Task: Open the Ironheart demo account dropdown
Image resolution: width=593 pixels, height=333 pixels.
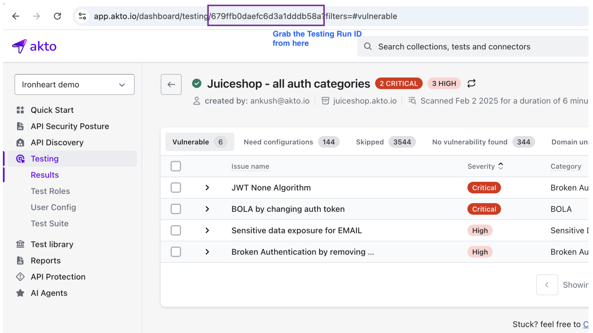Action: pos(74,85)
